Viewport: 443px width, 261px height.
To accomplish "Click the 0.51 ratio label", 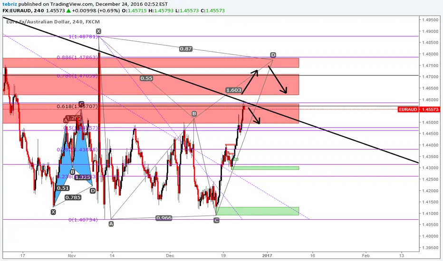I will click(63, 188).
